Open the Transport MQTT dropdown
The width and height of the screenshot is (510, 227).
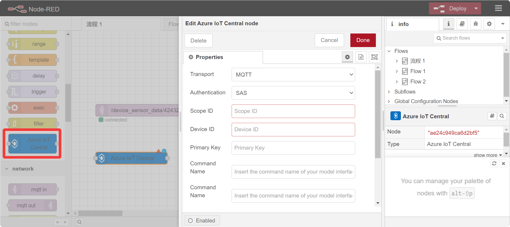[x=293, y=75]
